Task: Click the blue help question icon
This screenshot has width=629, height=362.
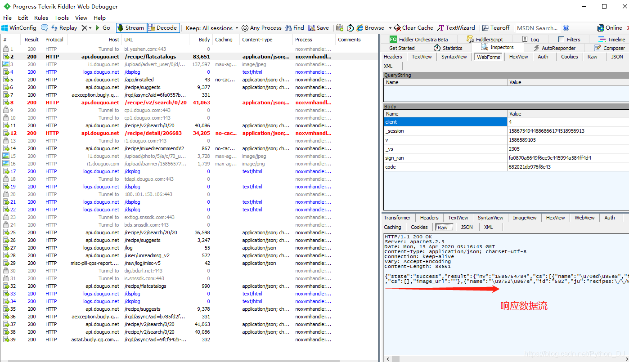Action: click(566, 28)
